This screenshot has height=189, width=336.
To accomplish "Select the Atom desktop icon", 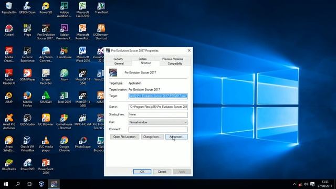I will point(64,75).
